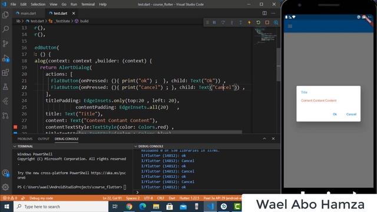
Task: Restart the debug session
Action: coord(258,22)
